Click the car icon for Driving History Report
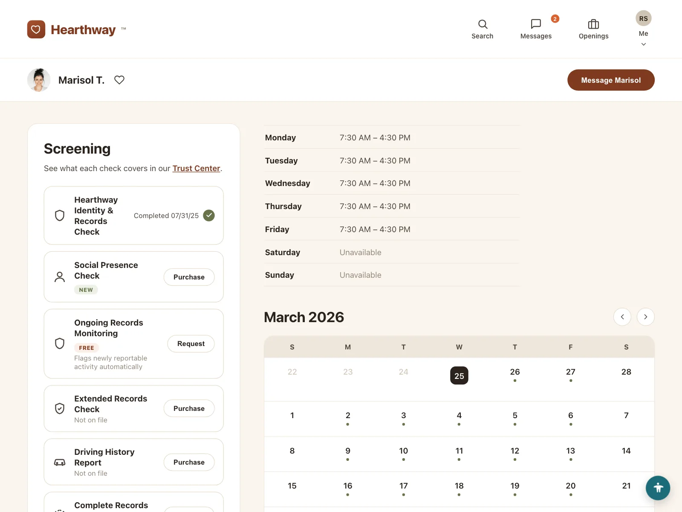 (x=60, y=462)
